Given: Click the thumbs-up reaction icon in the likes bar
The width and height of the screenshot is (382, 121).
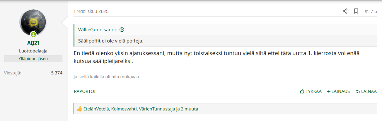Looking at the screenshot, I should point(79,109).
